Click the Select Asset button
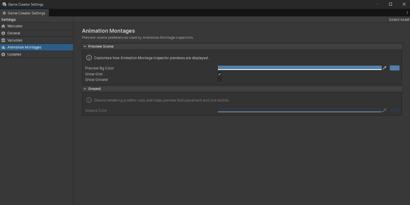 (398, 20)
